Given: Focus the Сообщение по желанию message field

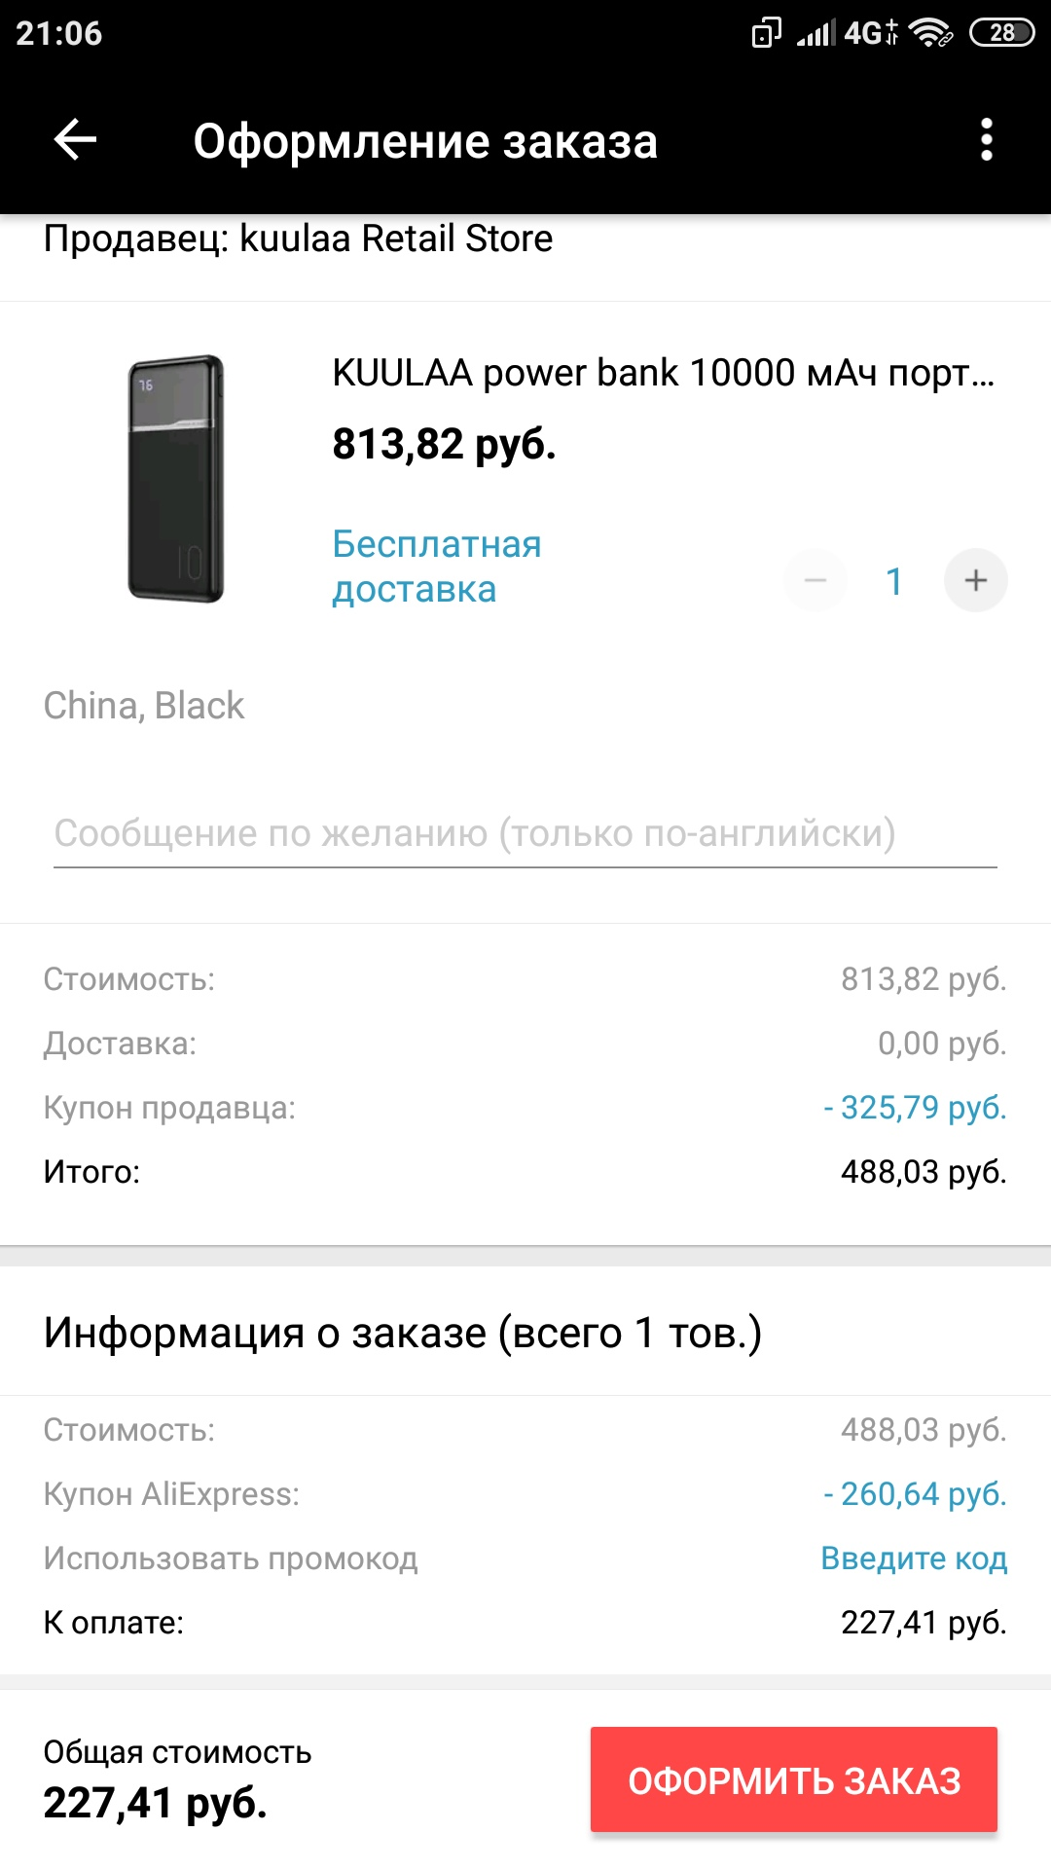Looking at the screenshot, I should pos(525,834).
